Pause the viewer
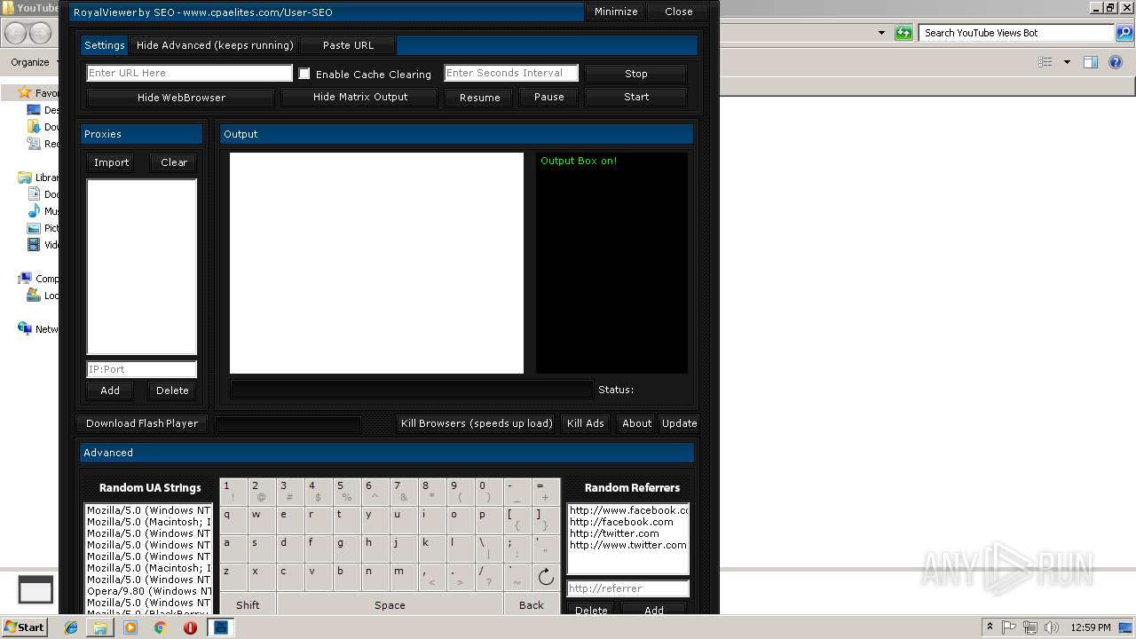This screenshot has width=1136, height=639. [x=548, y=97]
